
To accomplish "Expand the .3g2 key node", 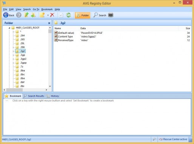I will [14, 51].
